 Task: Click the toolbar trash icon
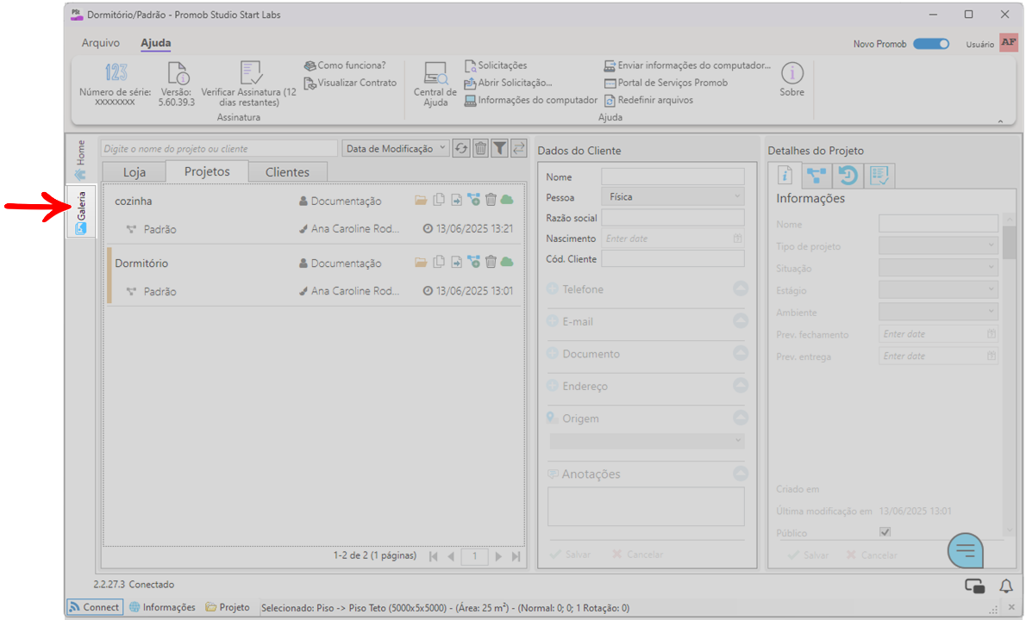coord(480,148)
